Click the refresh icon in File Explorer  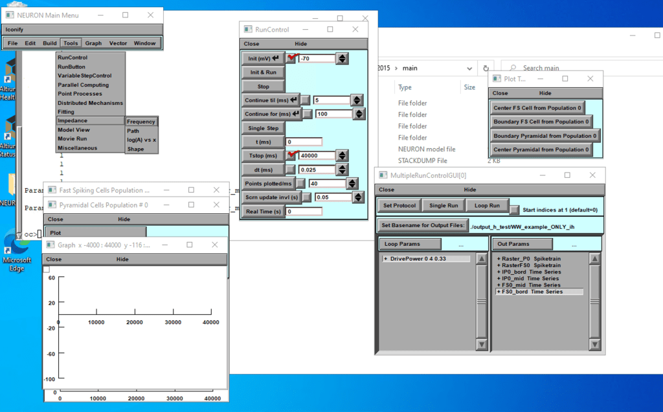click(x=486, y=68)
